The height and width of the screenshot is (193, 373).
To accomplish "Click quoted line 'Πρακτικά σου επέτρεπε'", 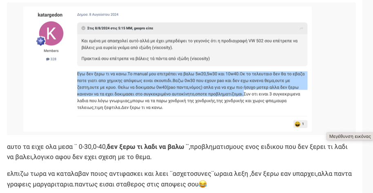I will click(x=145, y=58).
